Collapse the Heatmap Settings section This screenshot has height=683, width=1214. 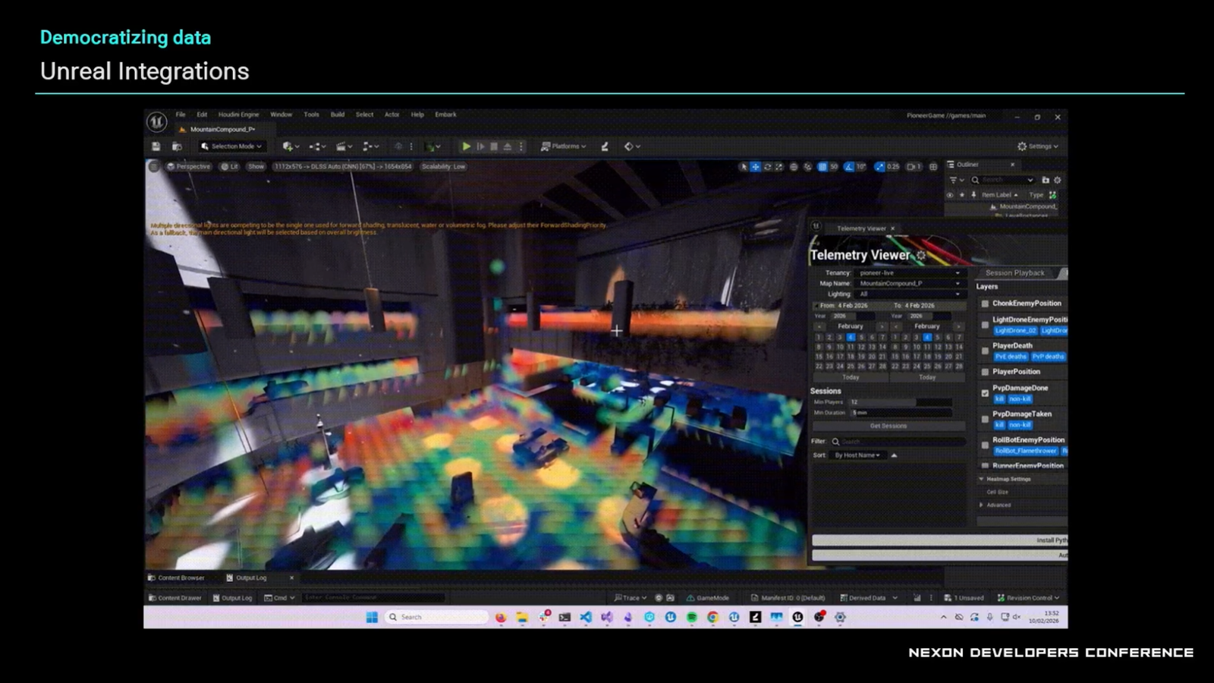[x=981, y=479]
